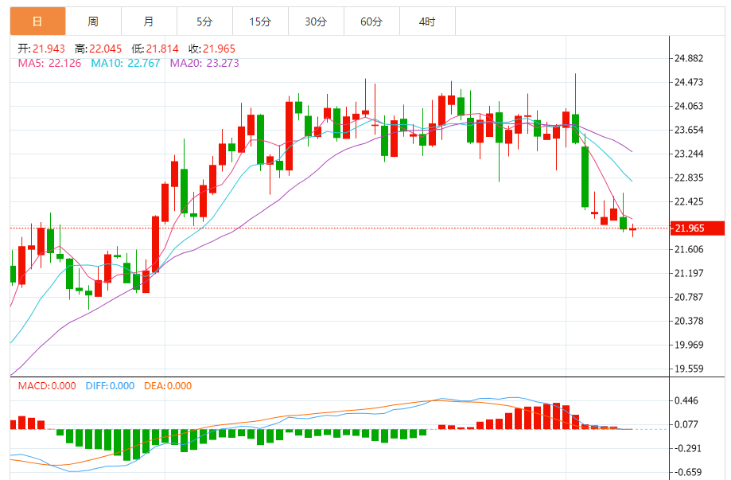
Task: Click the 23.244 price axis label
Action: click(x=689, y=154)
